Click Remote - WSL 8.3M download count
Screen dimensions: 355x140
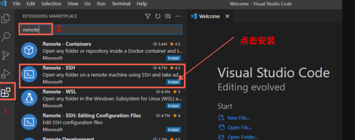coord(163,92)
